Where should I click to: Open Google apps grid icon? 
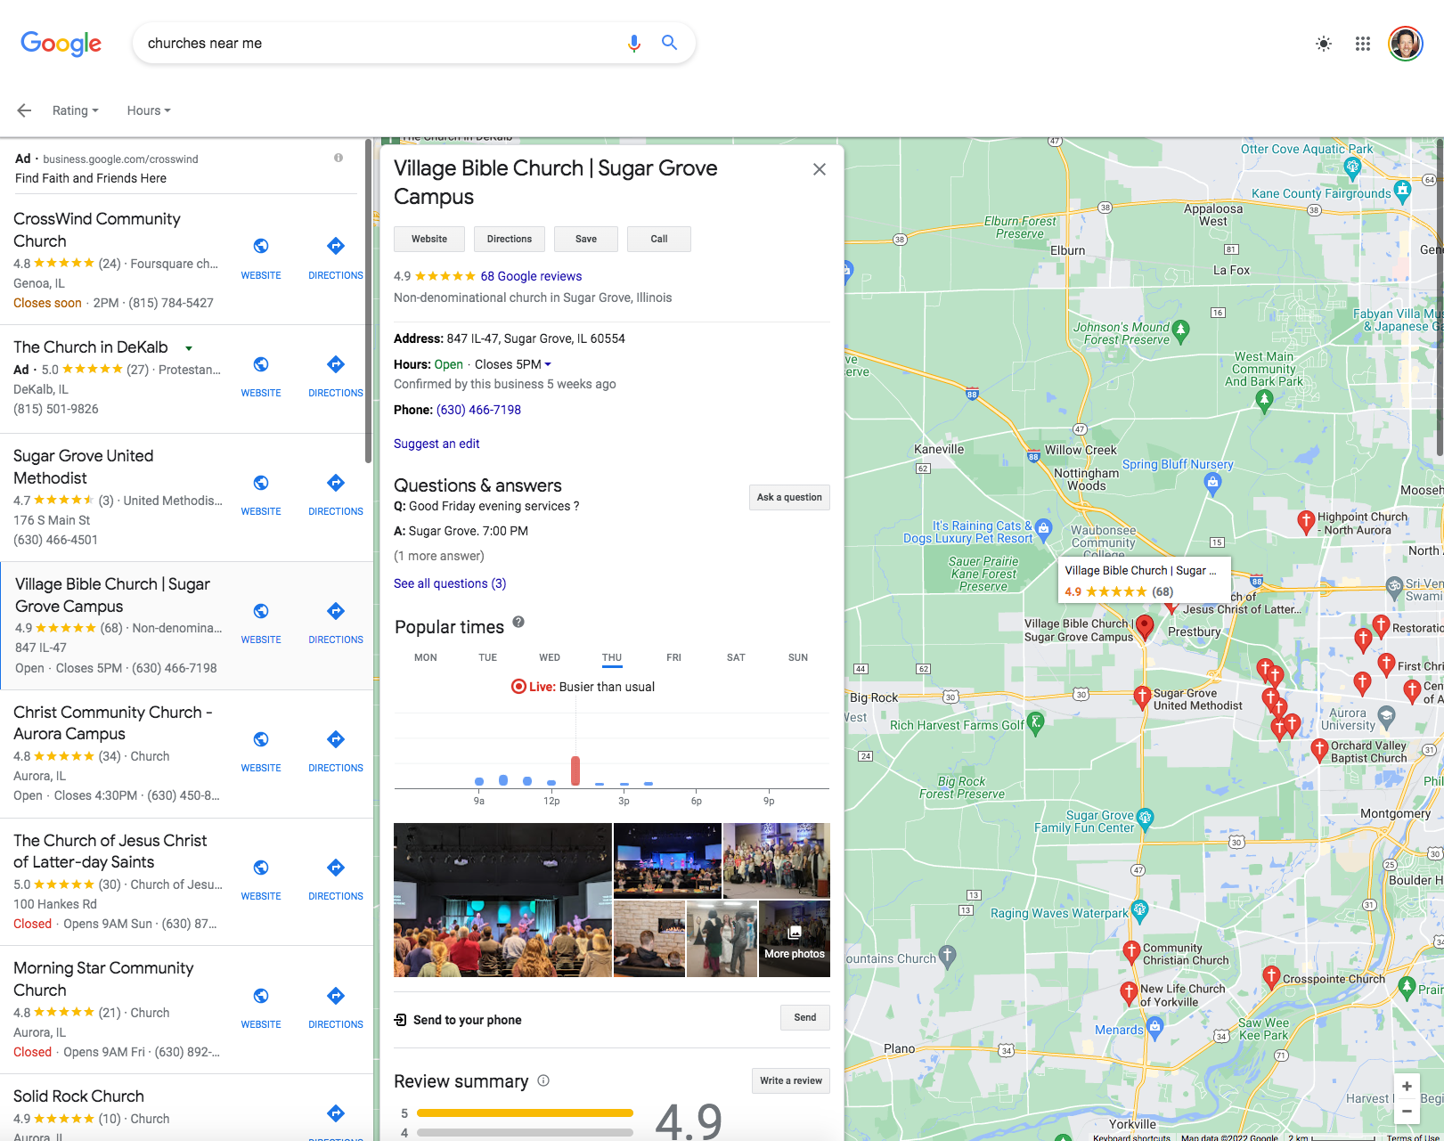(1363, 44)
